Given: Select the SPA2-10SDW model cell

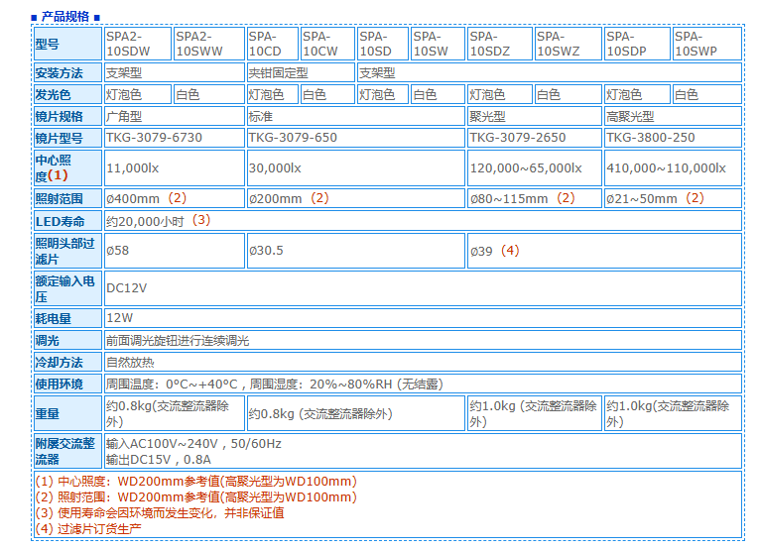Looking at the screenshot, I should (138, 43).
